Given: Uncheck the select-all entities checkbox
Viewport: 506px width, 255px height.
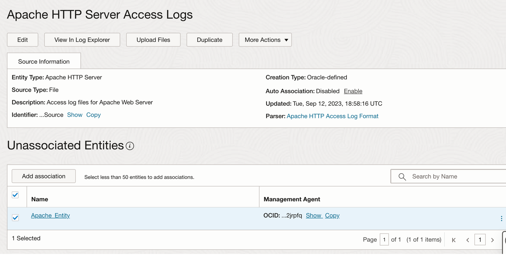Looking at the screenshot, I should pos(15,195).
